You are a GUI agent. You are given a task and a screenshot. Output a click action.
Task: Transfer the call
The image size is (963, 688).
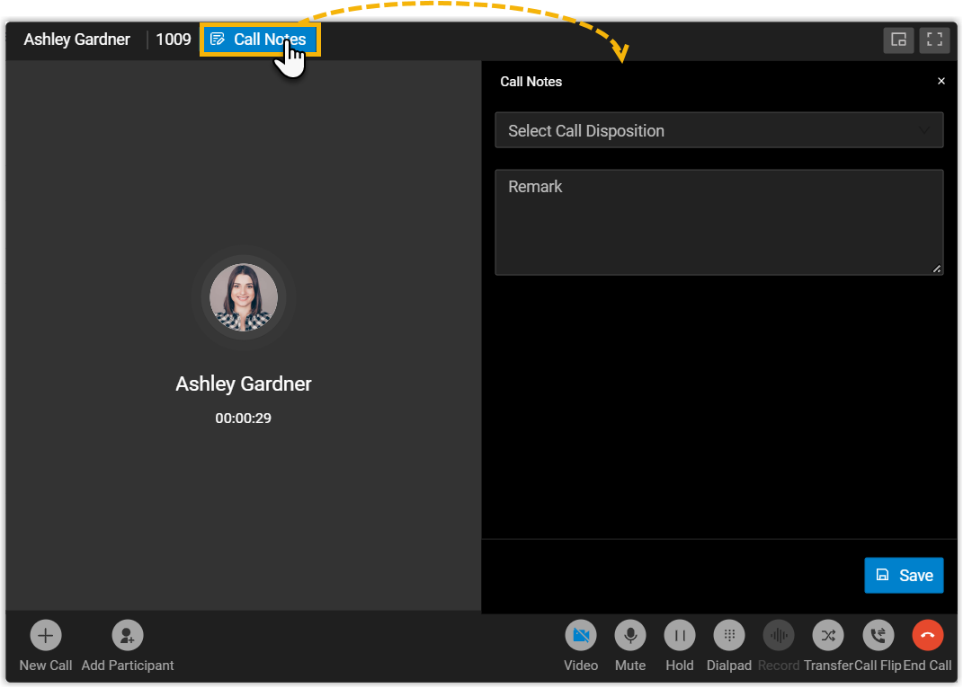coord(828,636)
